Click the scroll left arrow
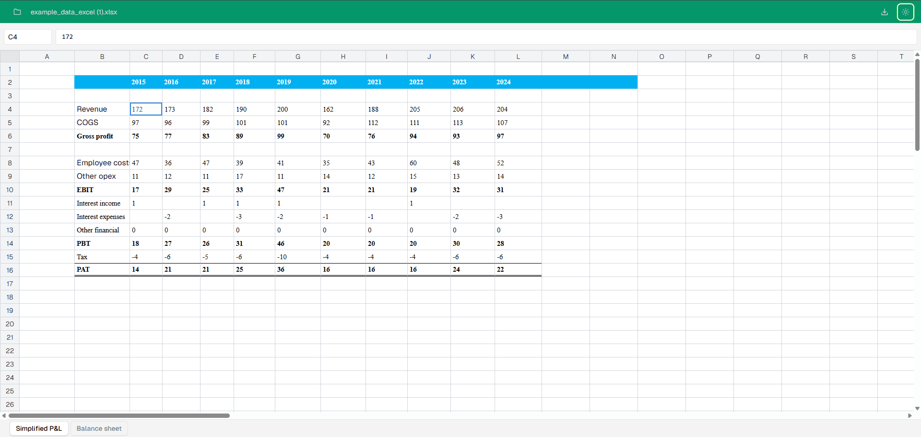This screenshot has height=437, width=921. pos(4,415)
